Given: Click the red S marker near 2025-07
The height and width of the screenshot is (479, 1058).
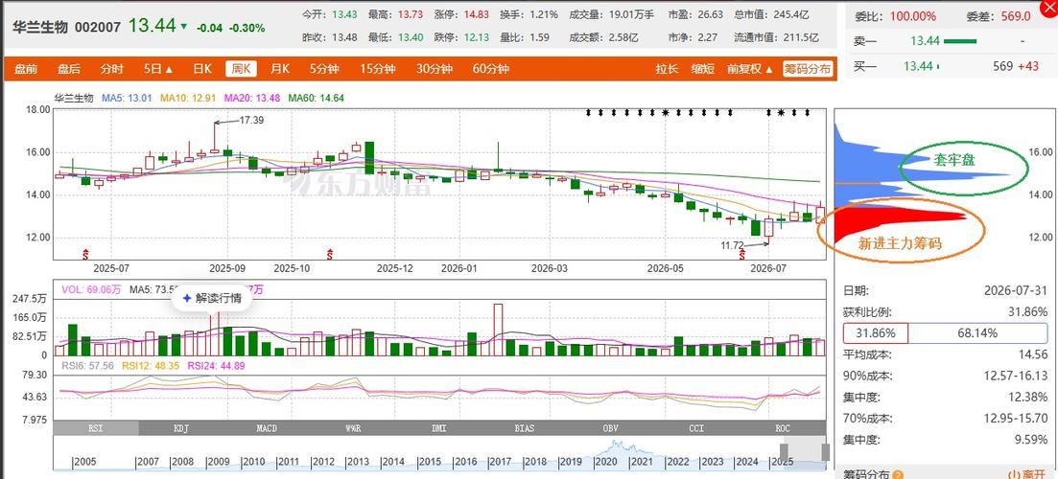Looking at the screenshot, I should pos(85,254).
